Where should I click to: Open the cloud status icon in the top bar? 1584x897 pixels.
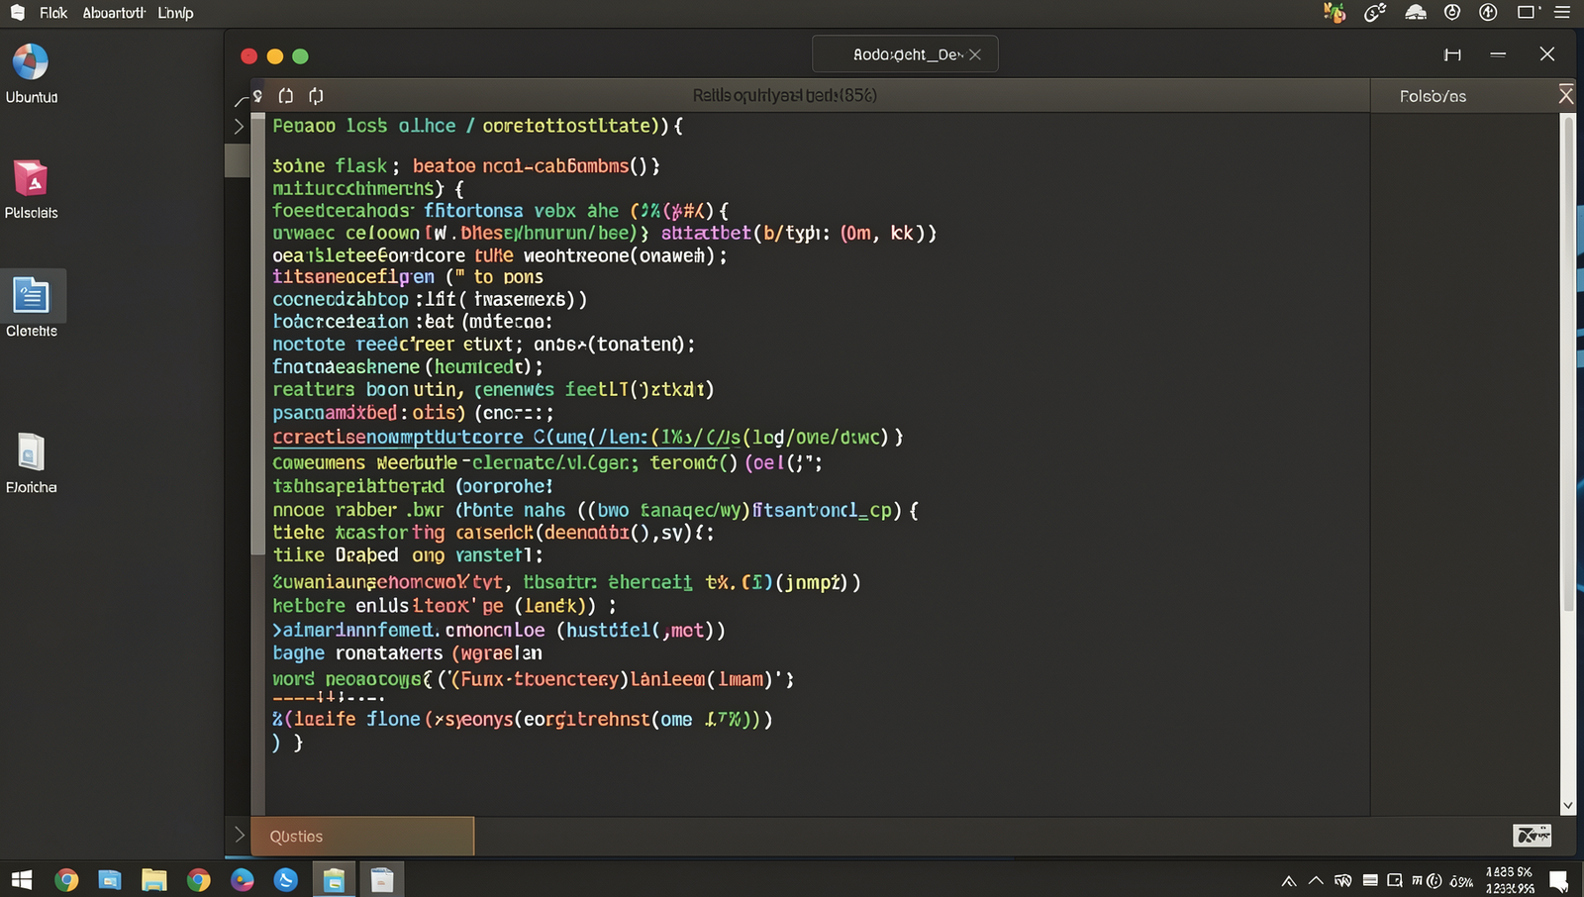coord(1416,12)
